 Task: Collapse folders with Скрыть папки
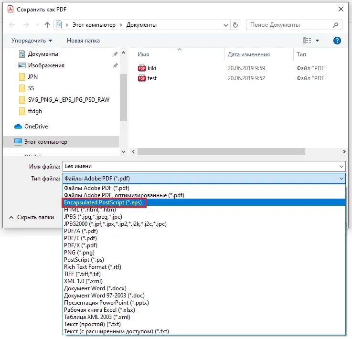[32, 217]
